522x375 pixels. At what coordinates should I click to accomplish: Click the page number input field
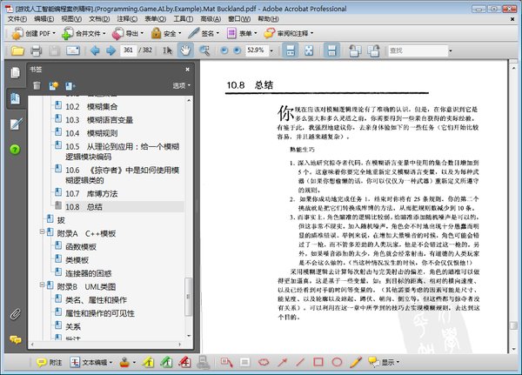(130, 50)
